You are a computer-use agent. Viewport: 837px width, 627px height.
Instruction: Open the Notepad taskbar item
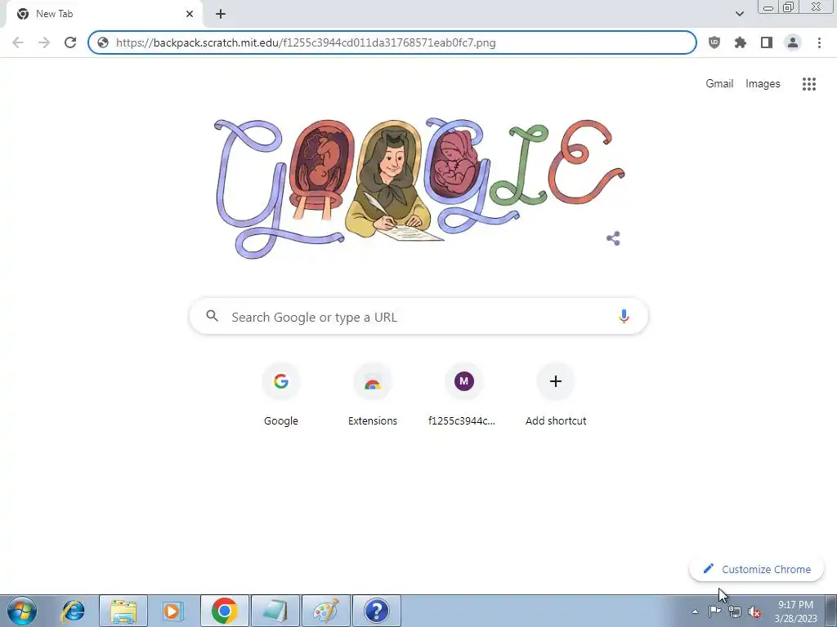pyautogui.click(x=275, y=611)
